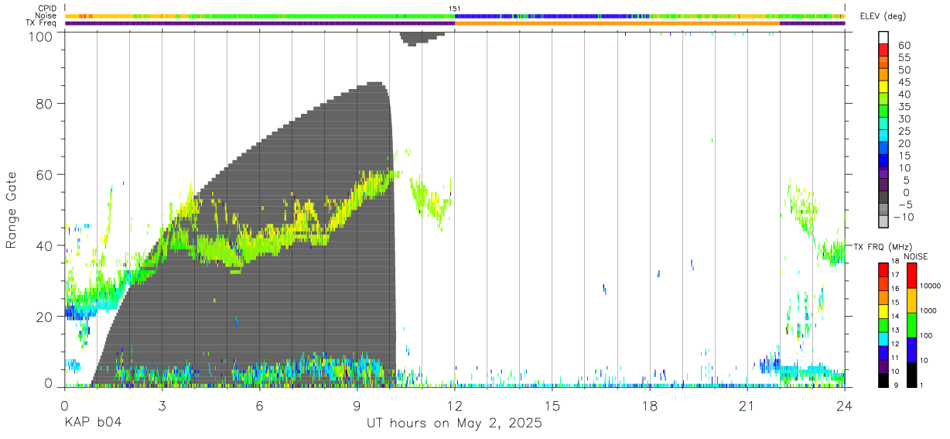950x439 pixels.
Task: Click the Noise row label
Action: (46, 15)
